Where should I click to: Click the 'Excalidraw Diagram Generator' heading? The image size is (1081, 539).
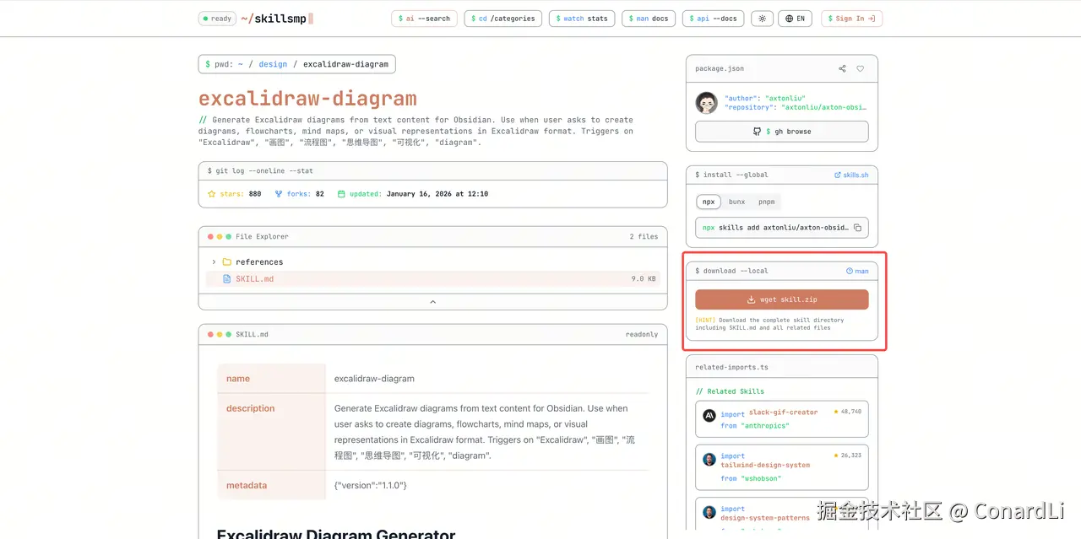coord(336,533)
